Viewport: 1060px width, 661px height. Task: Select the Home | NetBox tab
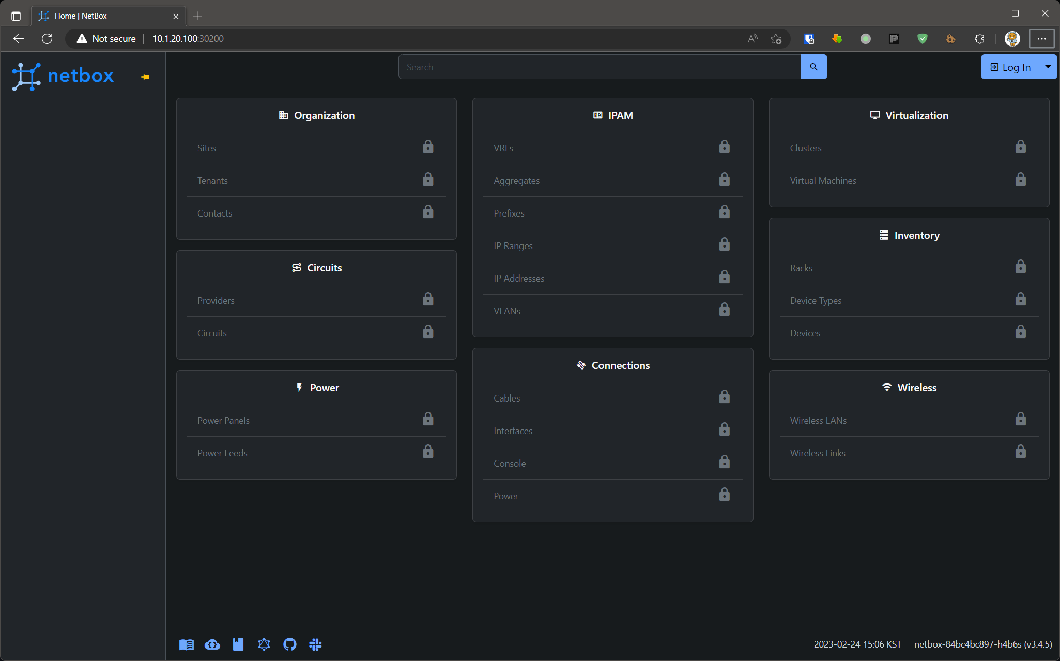[x=108, y=16]
